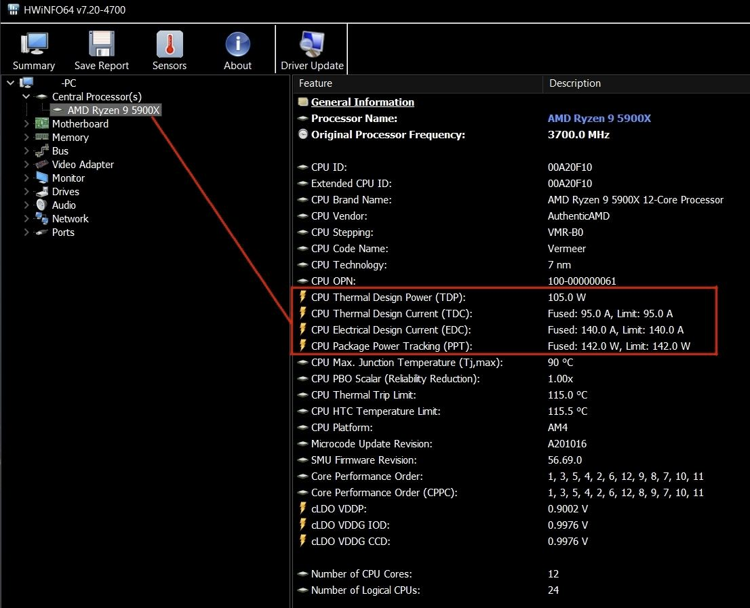Image resolution: width=750 pixels, height=608 pixels.
Task: Click the Video Adapter card icon
Action: pos(42,165)
